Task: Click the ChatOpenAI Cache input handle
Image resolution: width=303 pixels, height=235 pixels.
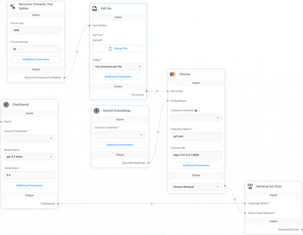Action: tap(1, 121)
